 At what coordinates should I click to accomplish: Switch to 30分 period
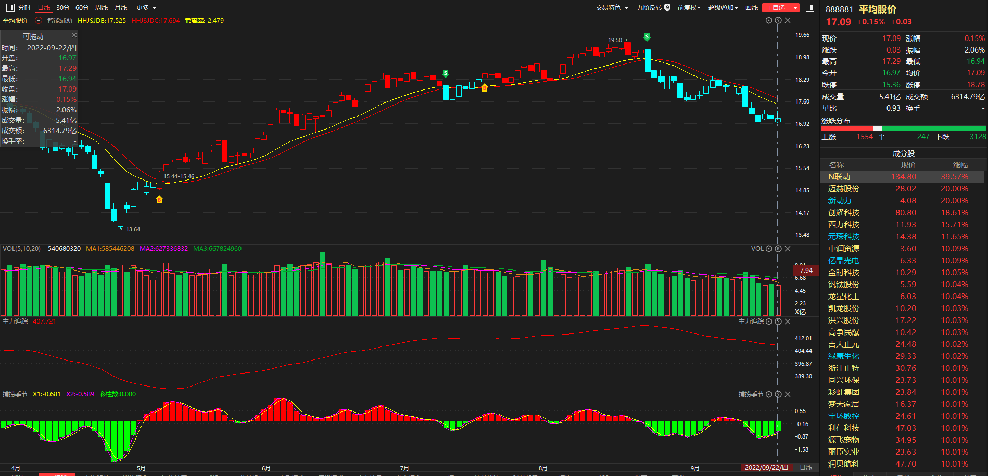tap(63, 8)
